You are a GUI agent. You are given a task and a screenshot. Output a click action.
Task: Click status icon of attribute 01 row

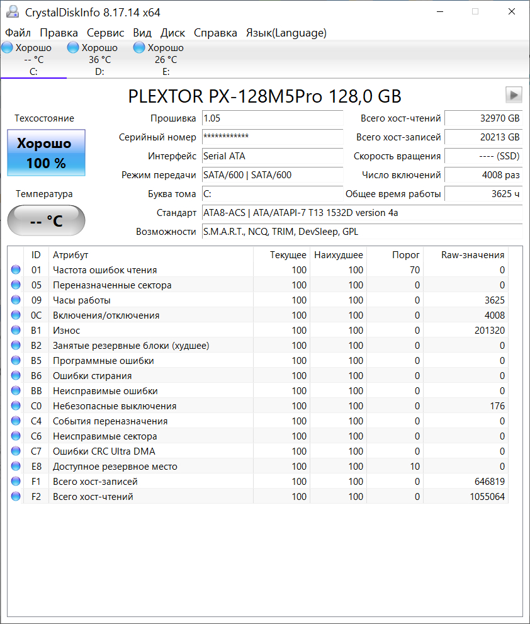pos(16,269)
